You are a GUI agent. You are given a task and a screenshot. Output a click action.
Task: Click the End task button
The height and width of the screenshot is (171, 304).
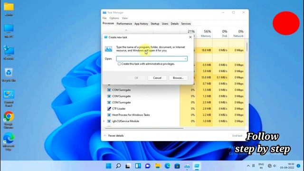(237, 135)
